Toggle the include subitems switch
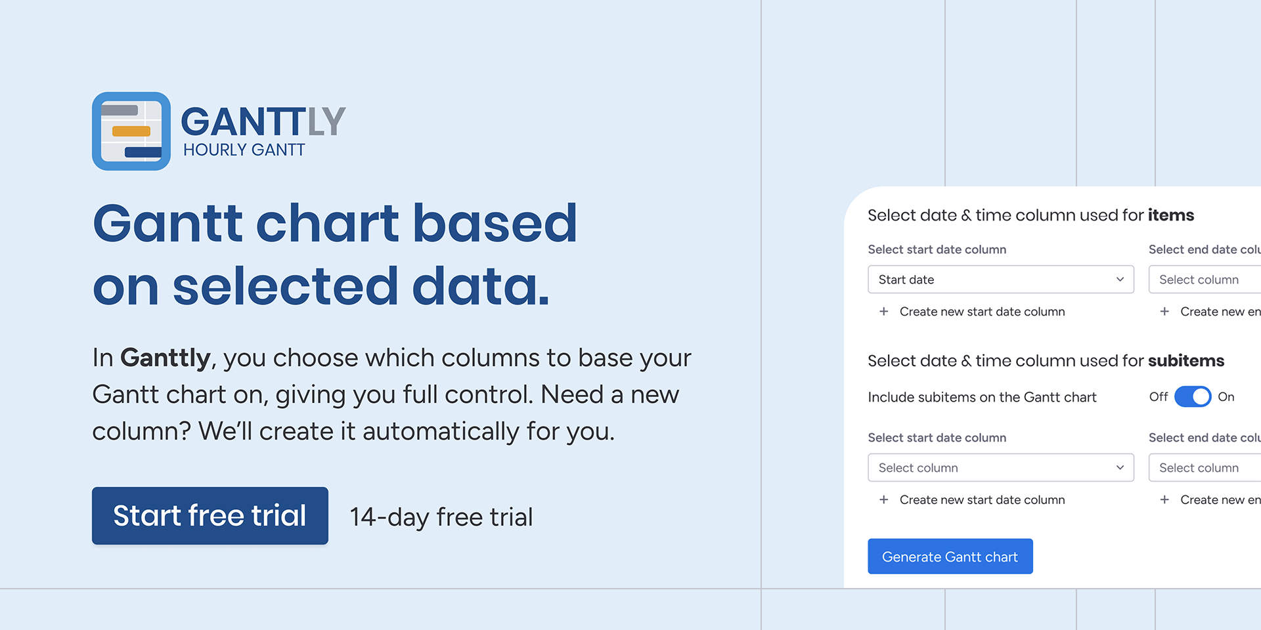The height and width of the screenshot is (630, 1261). point(1193,397)
